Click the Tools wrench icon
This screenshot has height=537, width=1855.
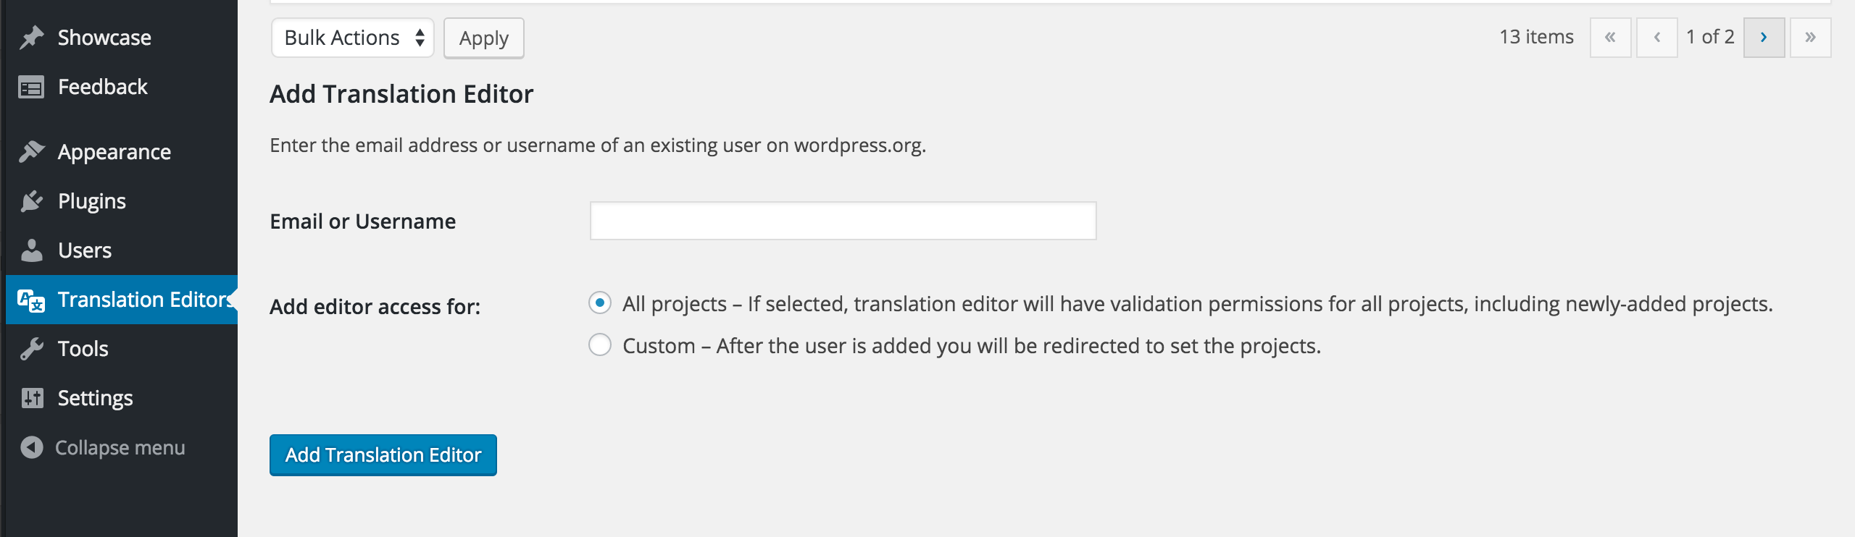(32, 349)
